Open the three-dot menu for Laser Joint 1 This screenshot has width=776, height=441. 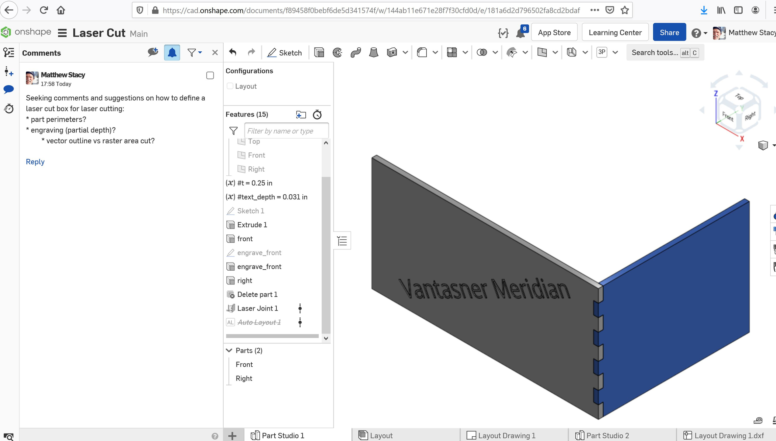(300, 308)
